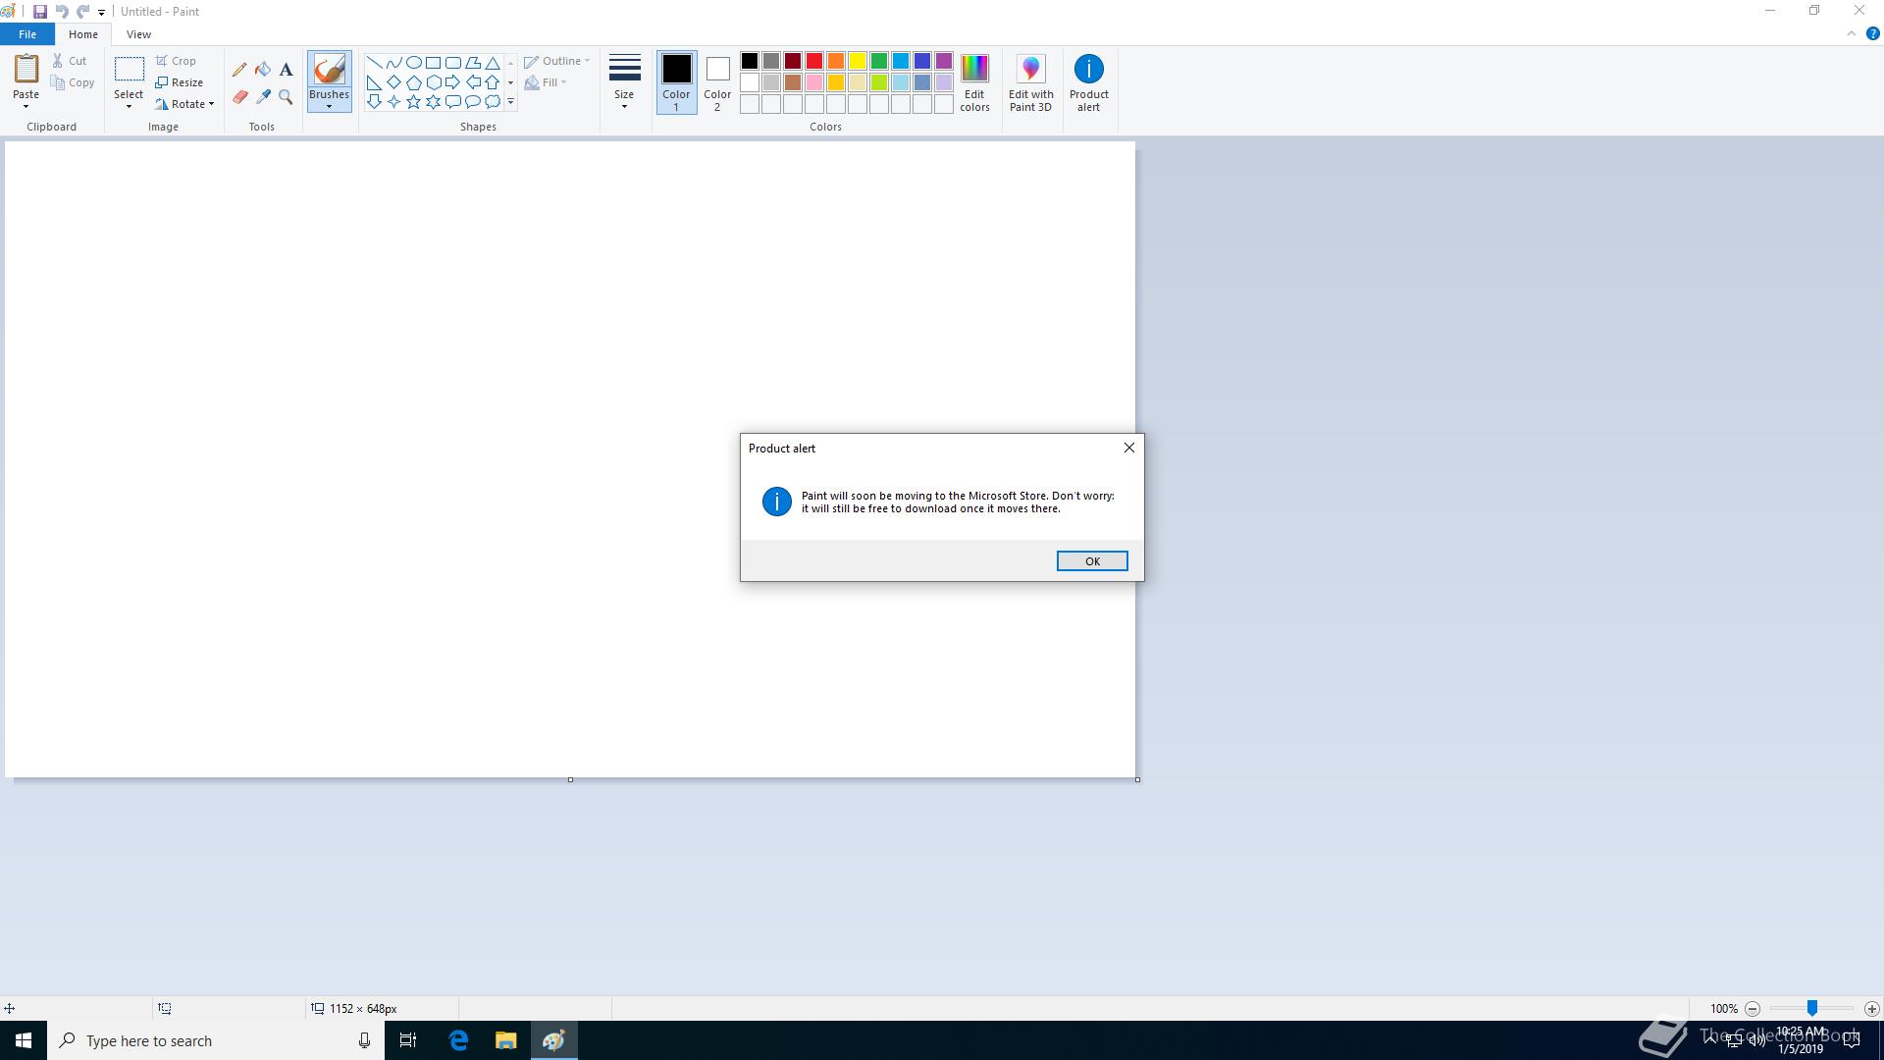Expand the Shapes gallery more arrow
The image size is (1884, 1060).
click(x=510, y=102)
